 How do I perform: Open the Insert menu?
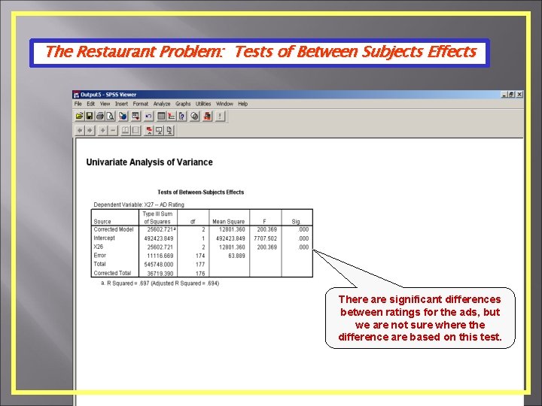[x=121, y=104]
